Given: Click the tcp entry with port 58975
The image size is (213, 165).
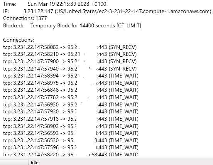Looking at the screenshot, I should 71,83.
